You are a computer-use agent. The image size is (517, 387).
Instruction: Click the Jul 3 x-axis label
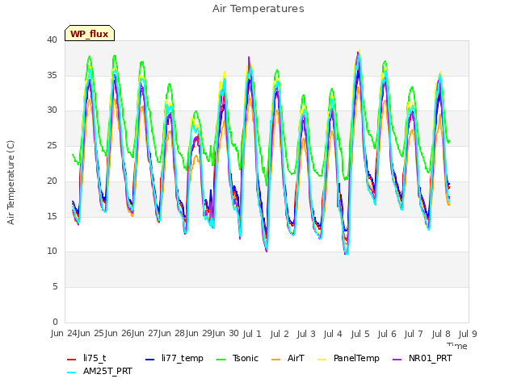click(306, 334)
